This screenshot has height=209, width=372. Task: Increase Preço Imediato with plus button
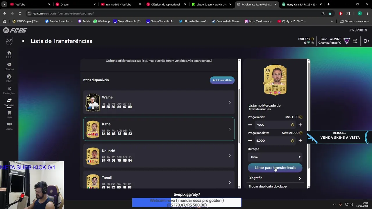pyautogui.click(x=300, y=140)
